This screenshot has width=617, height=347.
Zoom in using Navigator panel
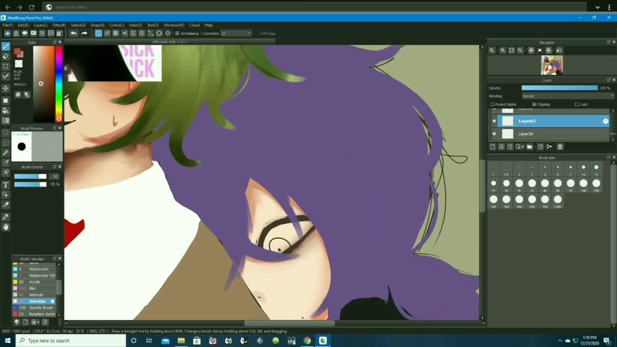click(x=503, y=50)
